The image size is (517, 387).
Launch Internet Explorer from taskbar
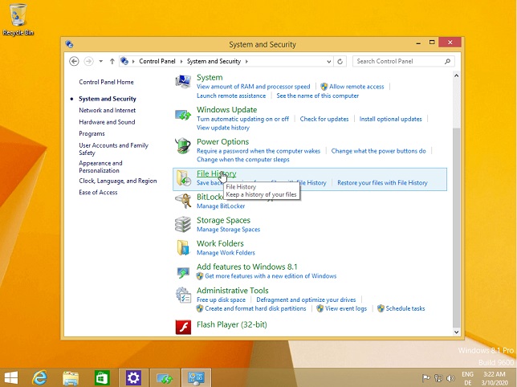(39, 378)
